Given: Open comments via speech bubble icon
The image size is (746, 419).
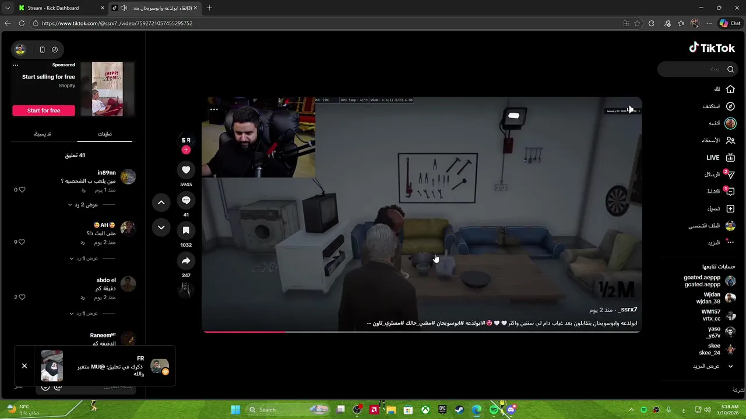Looking at the screenshot, I should [186, 200].
